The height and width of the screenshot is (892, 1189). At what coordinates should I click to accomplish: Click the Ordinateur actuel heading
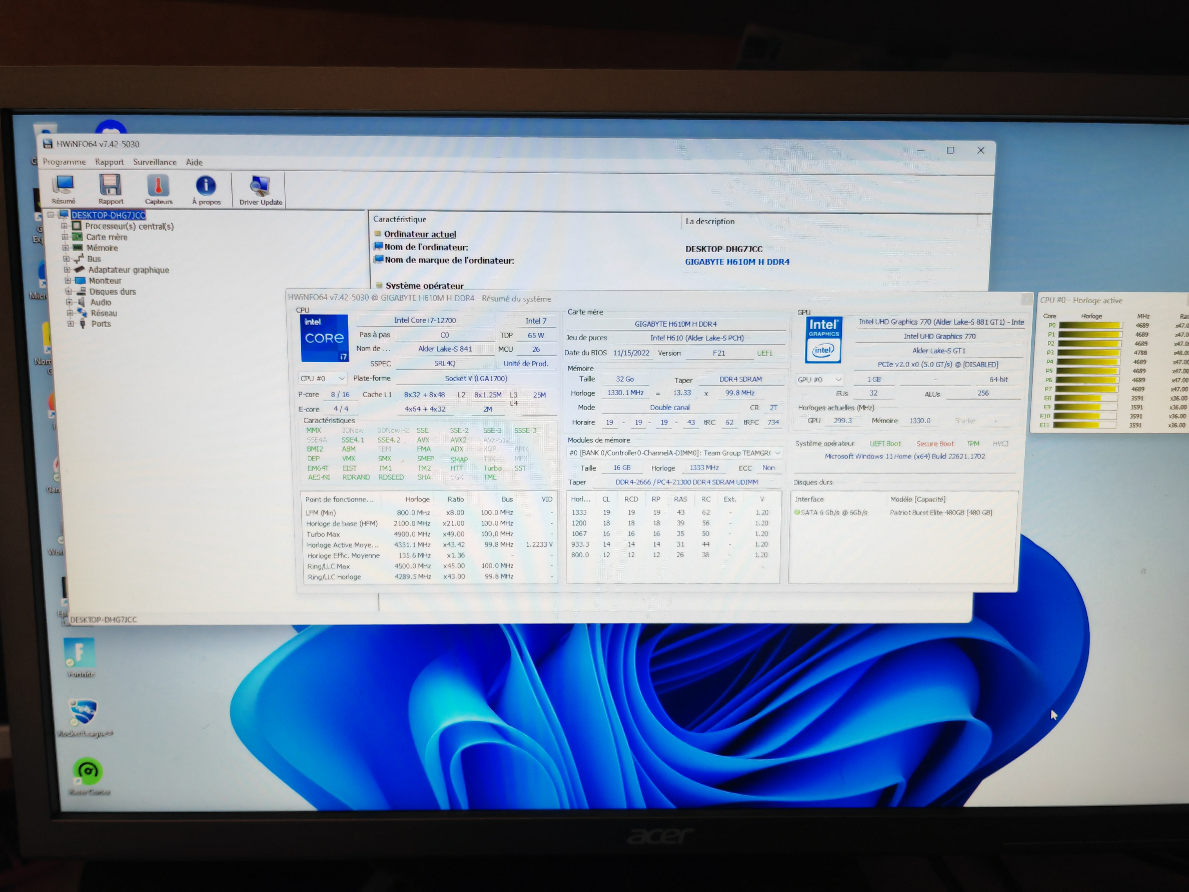(420, 234)
